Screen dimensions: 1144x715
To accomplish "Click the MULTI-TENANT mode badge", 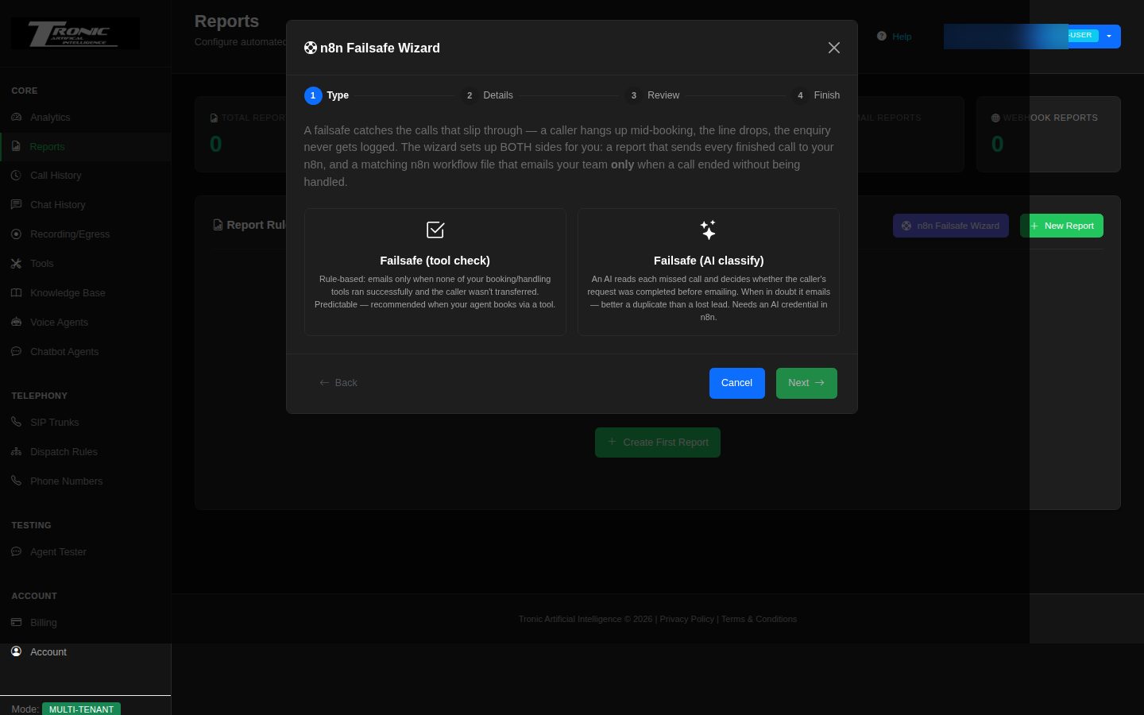I will pyautogui.click(x=81, y=709).
